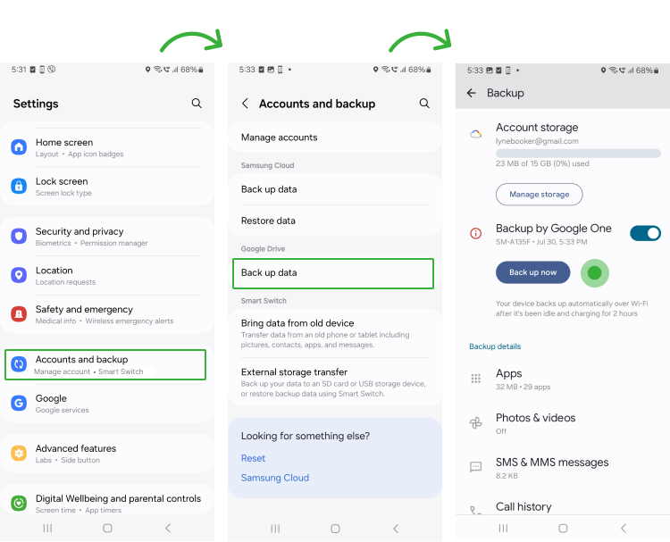Viewport: 670px width, 542px height.
Task: Open Manage accounts entry
Action: (x=335, y=138)
